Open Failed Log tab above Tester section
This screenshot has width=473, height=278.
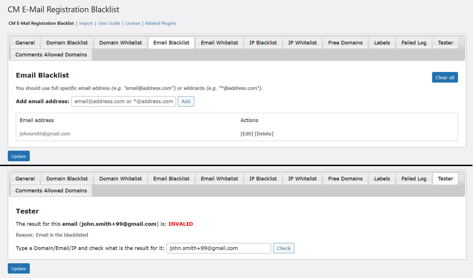pyautogui.click(x=413, y=179)
